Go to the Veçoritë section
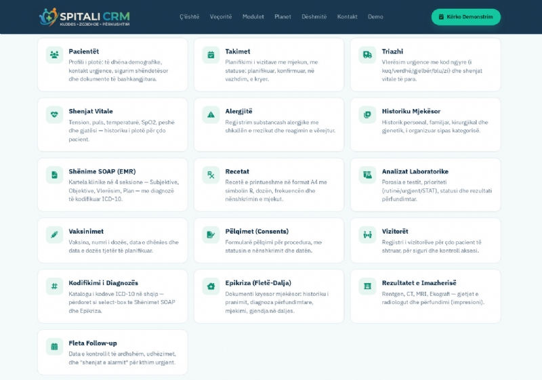 [221, 16]
